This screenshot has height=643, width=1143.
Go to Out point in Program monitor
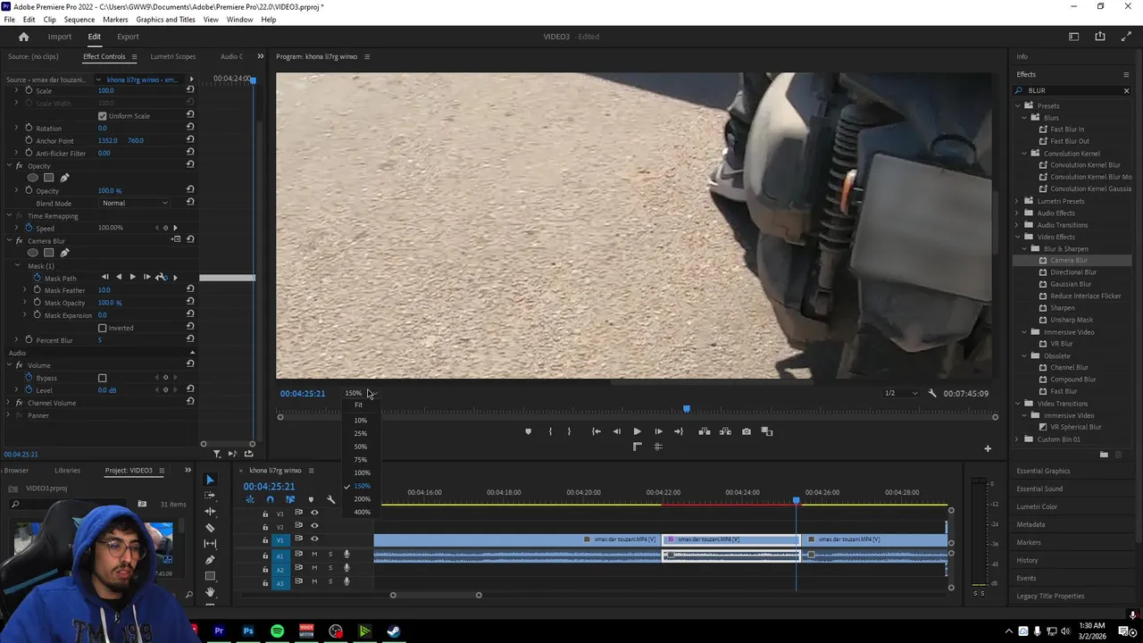[679, 431]
